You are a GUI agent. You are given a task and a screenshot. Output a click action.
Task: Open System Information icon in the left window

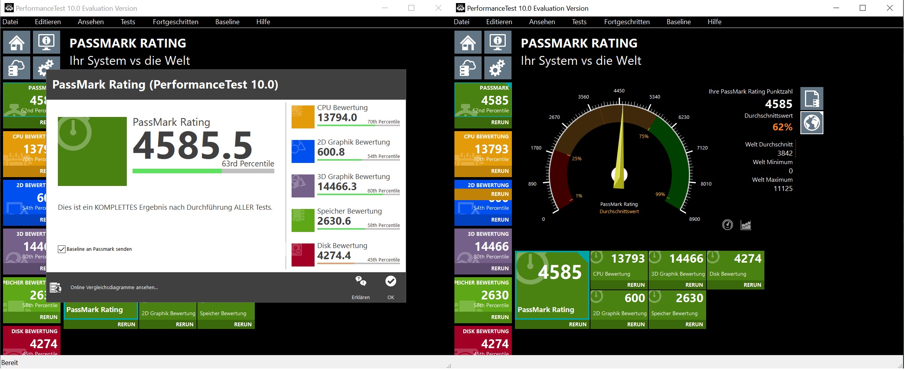pos(46,42)
